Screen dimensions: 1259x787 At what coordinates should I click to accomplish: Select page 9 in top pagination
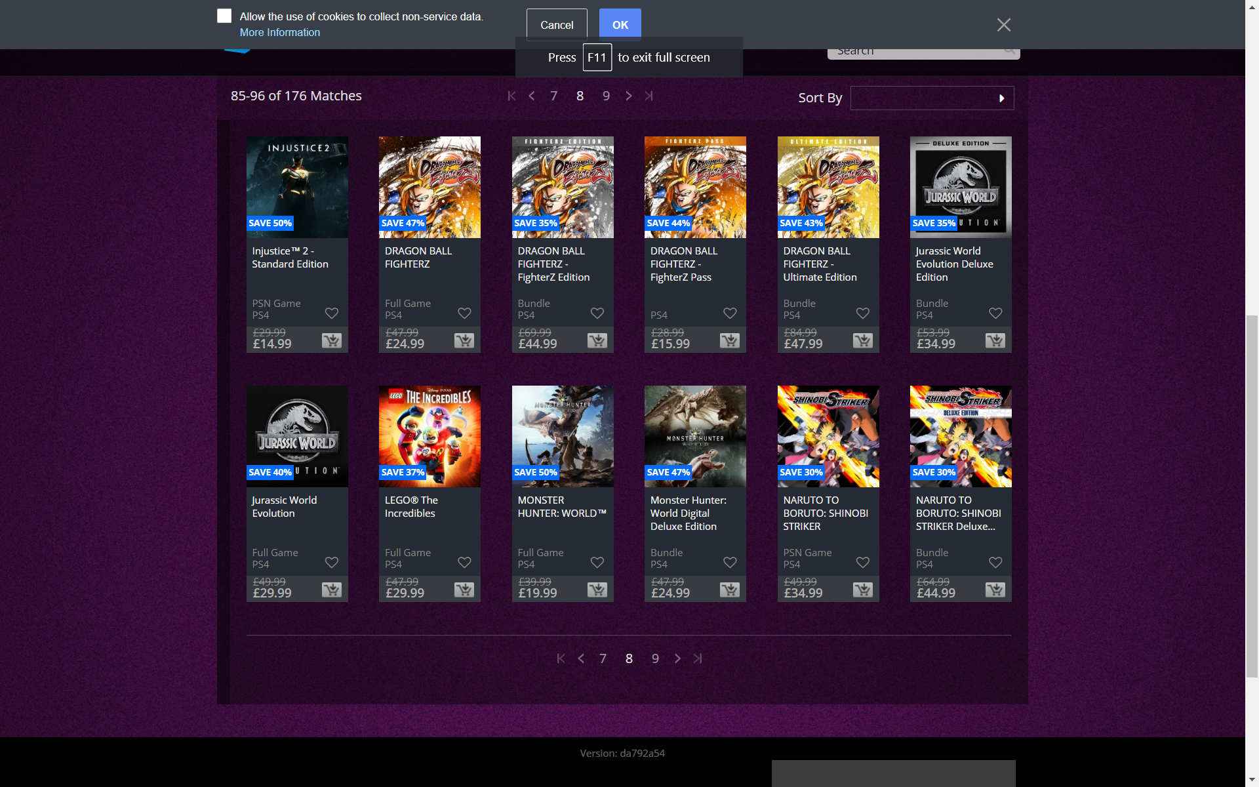pos(606,96)
